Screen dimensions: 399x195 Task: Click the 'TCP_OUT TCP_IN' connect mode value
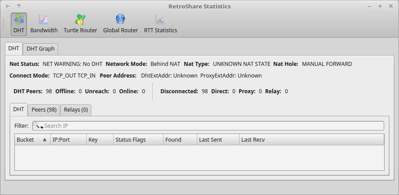[74, 76]
